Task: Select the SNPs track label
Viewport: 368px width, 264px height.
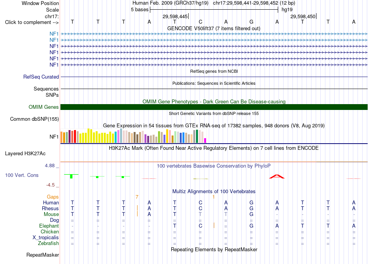Action: tap(52, 95)
